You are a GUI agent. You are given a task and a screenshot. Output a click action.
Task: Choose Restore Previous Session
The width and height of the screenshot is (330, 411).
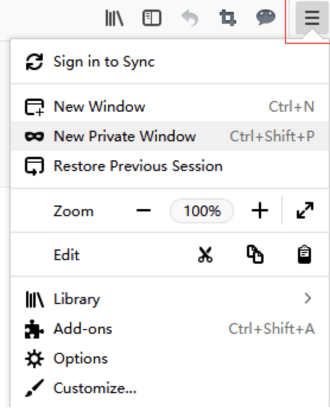[170, 166]
